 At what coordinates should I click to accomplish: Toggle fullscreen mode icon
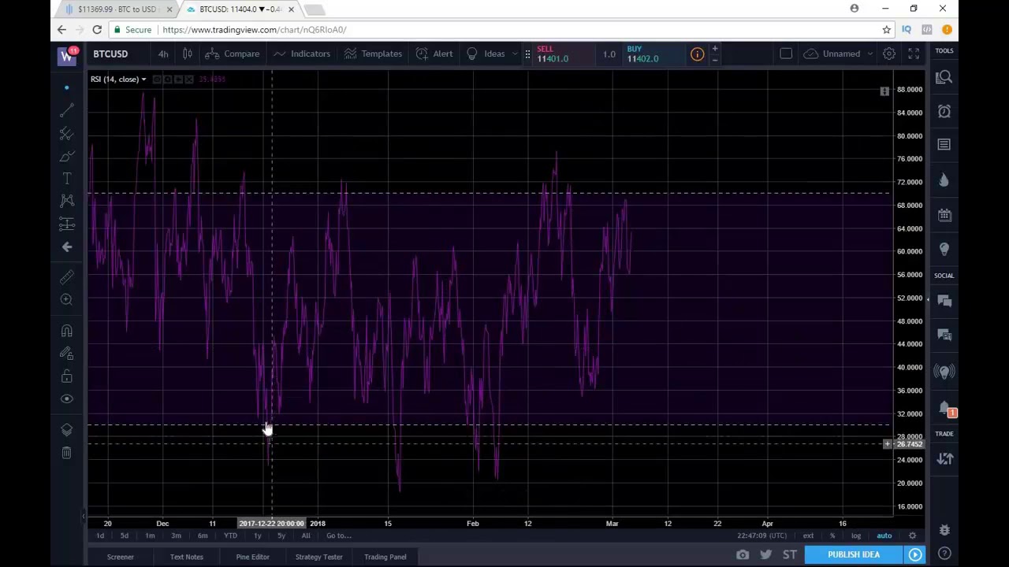[x=914, y=54]
